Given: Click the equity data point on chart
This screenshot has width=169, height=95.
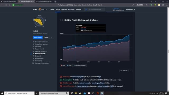Looking at the screenshot, I should [76, 46].
